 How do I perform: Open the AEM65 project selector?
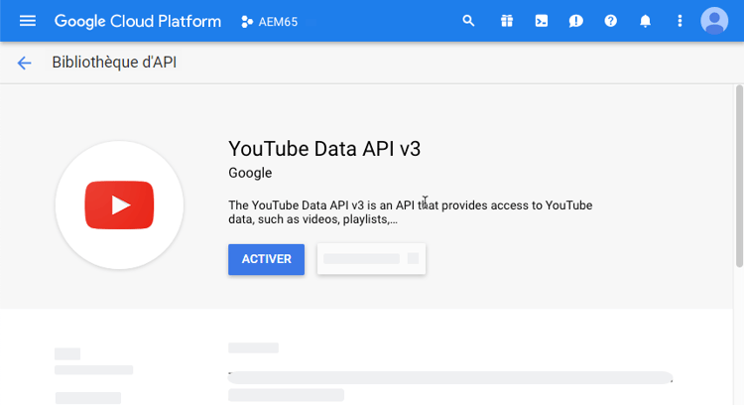(x=270, y=22)
